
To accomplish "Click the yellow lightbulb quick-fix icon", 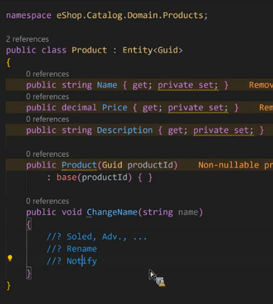I will pyautogui.click(x=10, y=258).
